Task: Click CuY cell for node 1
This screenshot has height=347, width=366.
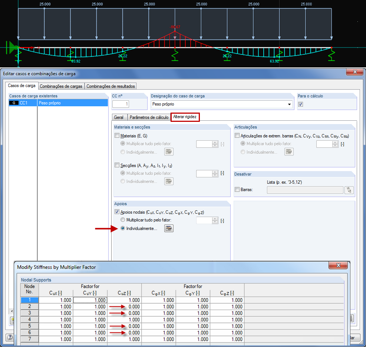Action: click(90, 300)
